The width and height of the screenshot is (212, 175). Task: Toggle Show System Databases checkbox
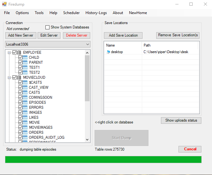tap(48, 27)
